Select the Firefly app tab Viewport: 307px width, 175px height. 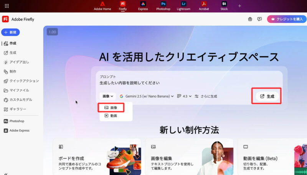(x=123, y=6)
